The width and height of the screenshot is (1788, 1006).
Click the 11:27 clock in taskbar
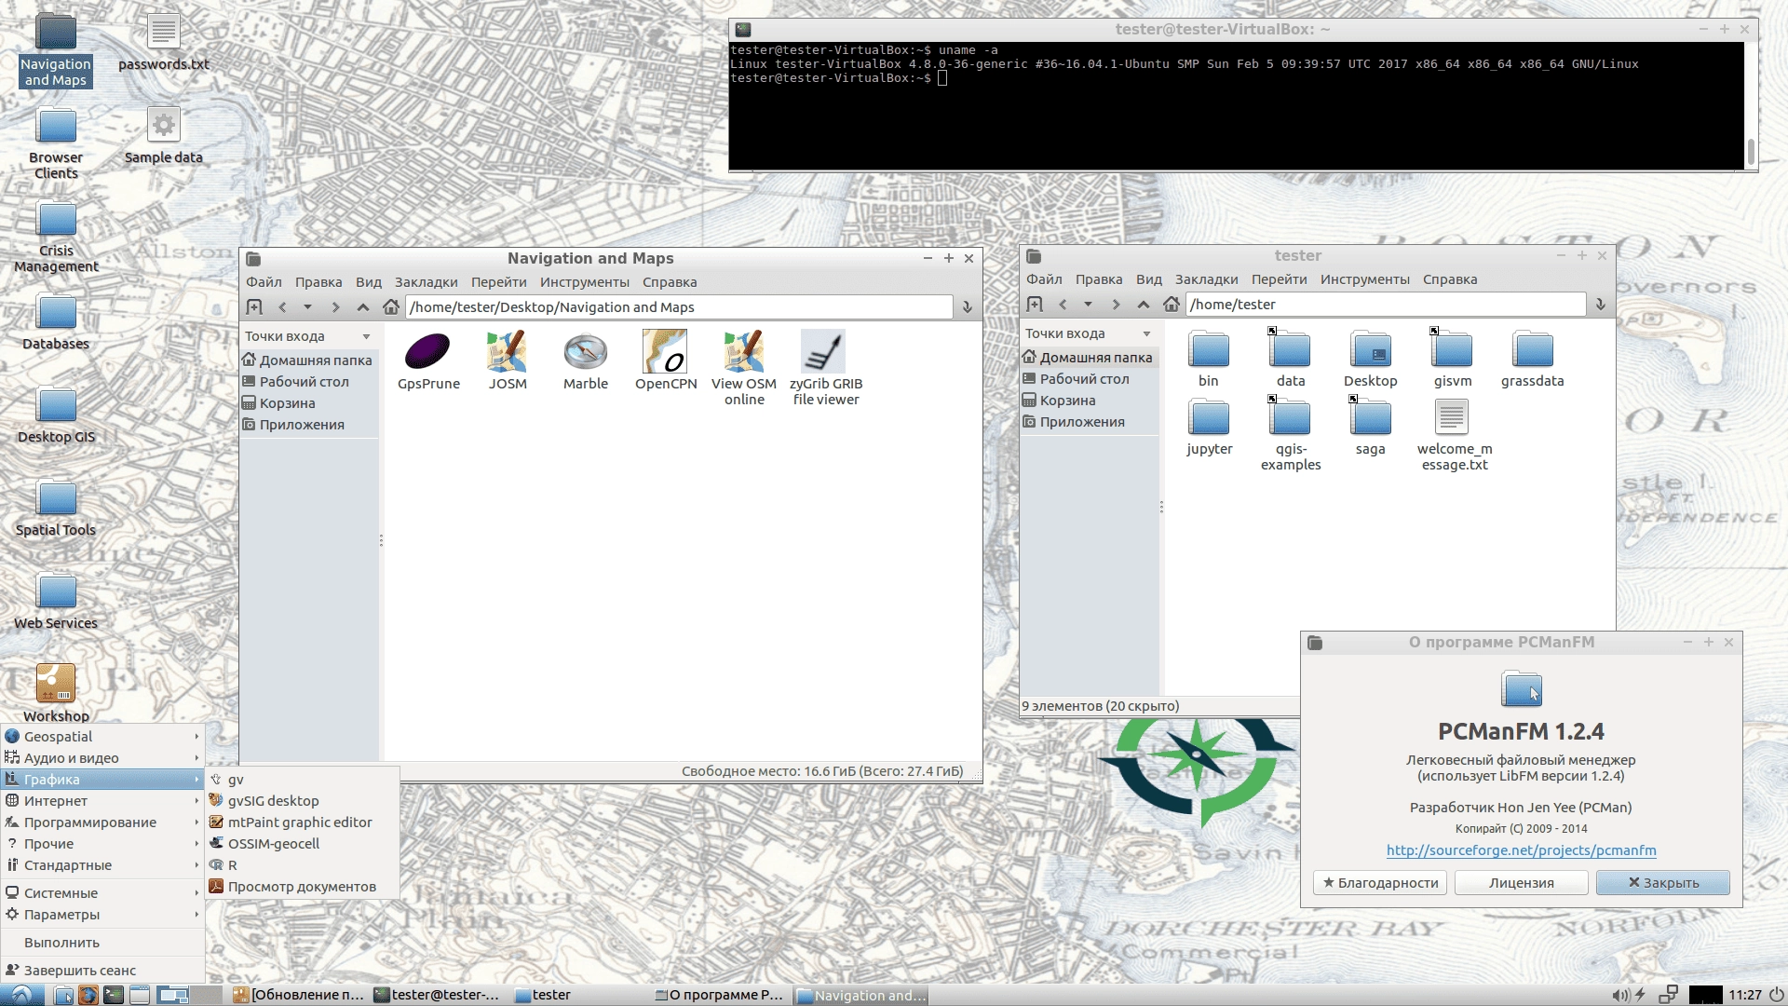point(1745,995)
